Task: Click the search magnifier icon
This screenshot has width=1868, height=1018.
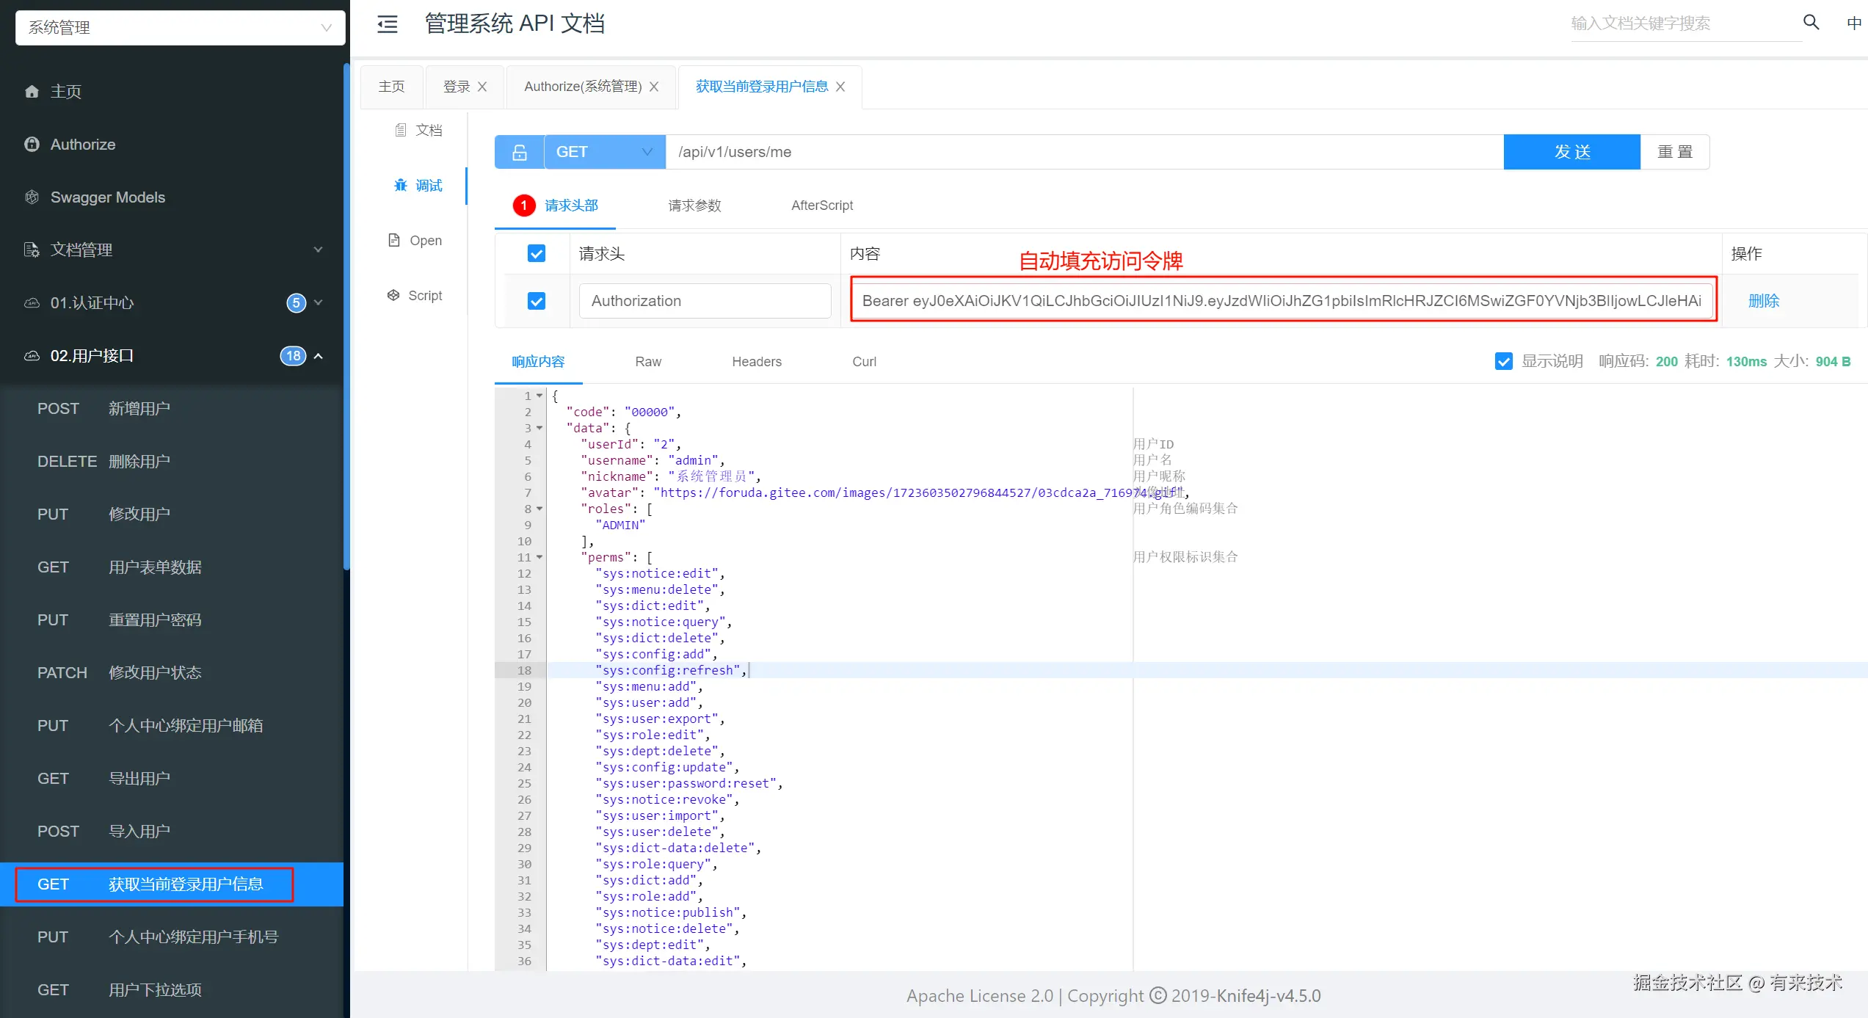Action: (x=1811, y=23)
